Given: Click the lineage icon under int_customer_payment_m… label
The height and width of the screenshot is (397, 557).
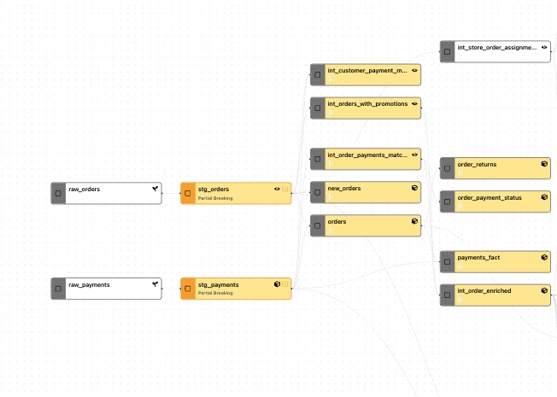Looking at the screenshot, I should pyautogui.click(x=331, y=79).
